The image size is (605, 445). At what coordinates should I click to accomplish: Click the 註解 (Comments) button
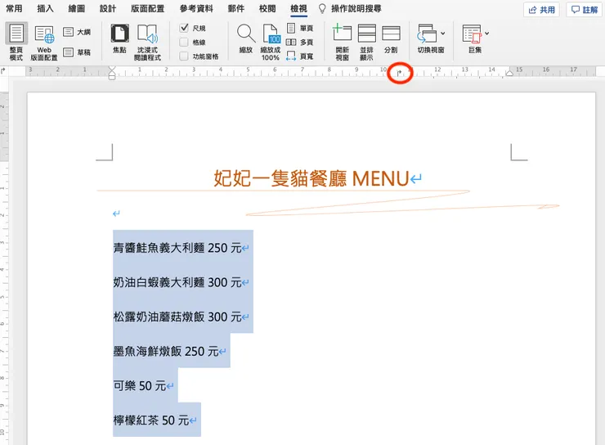coord(585,10)
